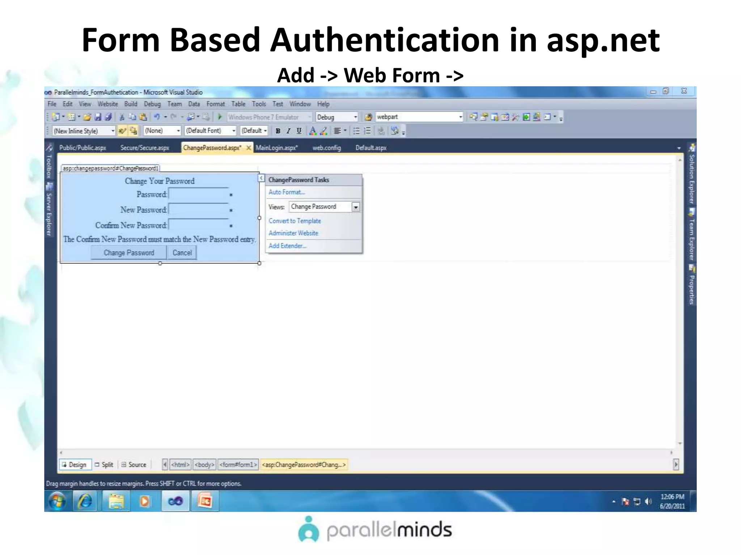This screenshot has height=555, width=741.
Task: Open the Debug menu
Action: [x=152, y=104]
